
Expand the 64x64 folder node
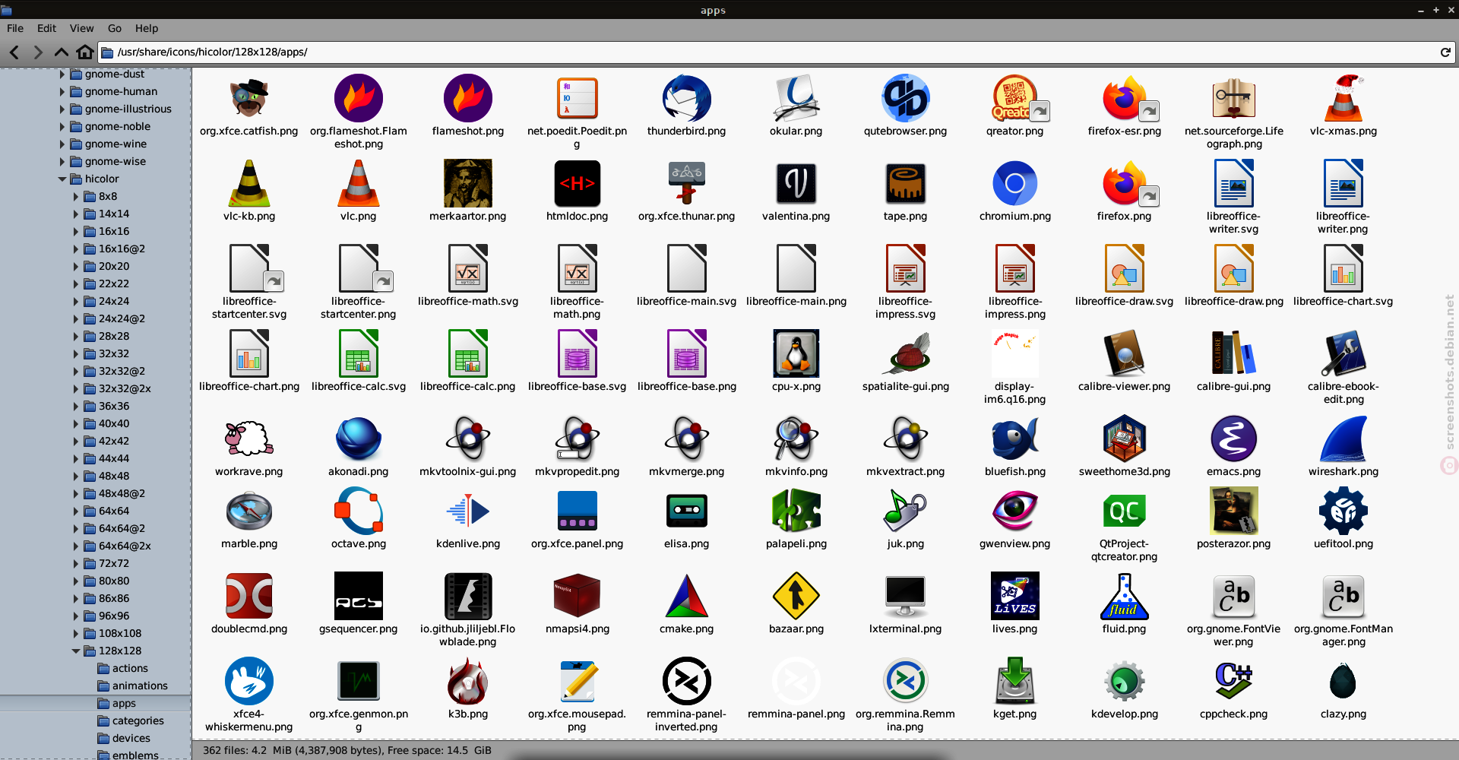76,511
